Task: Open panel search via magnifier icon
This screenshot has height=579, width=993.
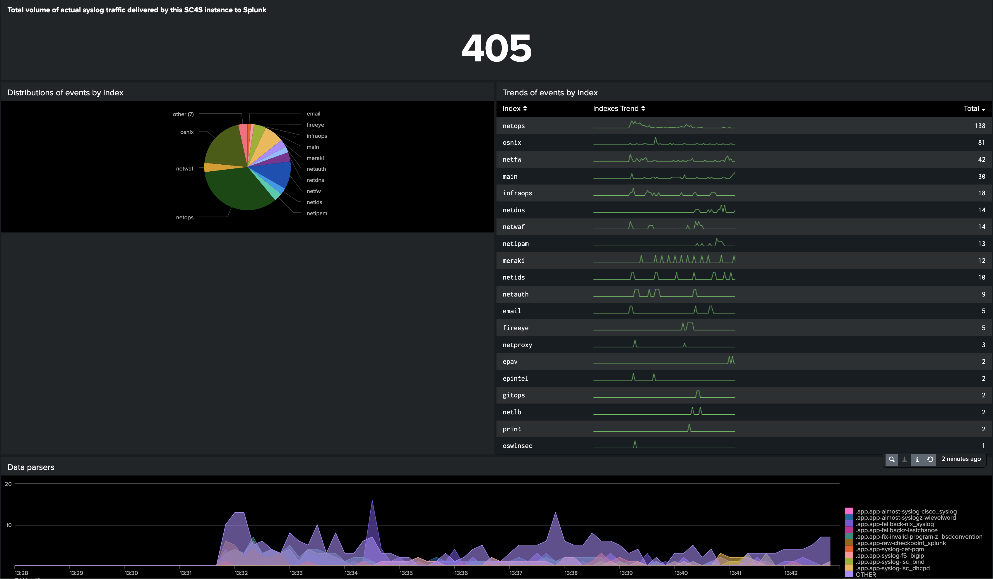Action: (x=891, y=459)
